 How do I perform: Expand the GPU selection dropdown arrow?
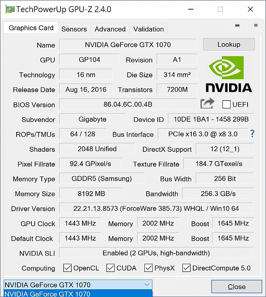pos(147,284)
